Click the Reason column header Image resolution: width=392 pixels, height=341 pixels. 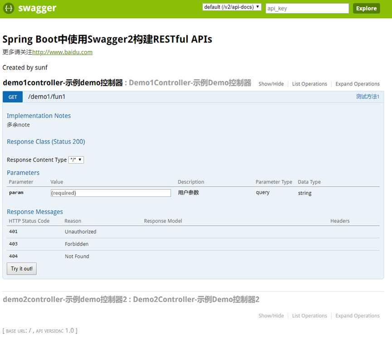click(x=73, y=221)
